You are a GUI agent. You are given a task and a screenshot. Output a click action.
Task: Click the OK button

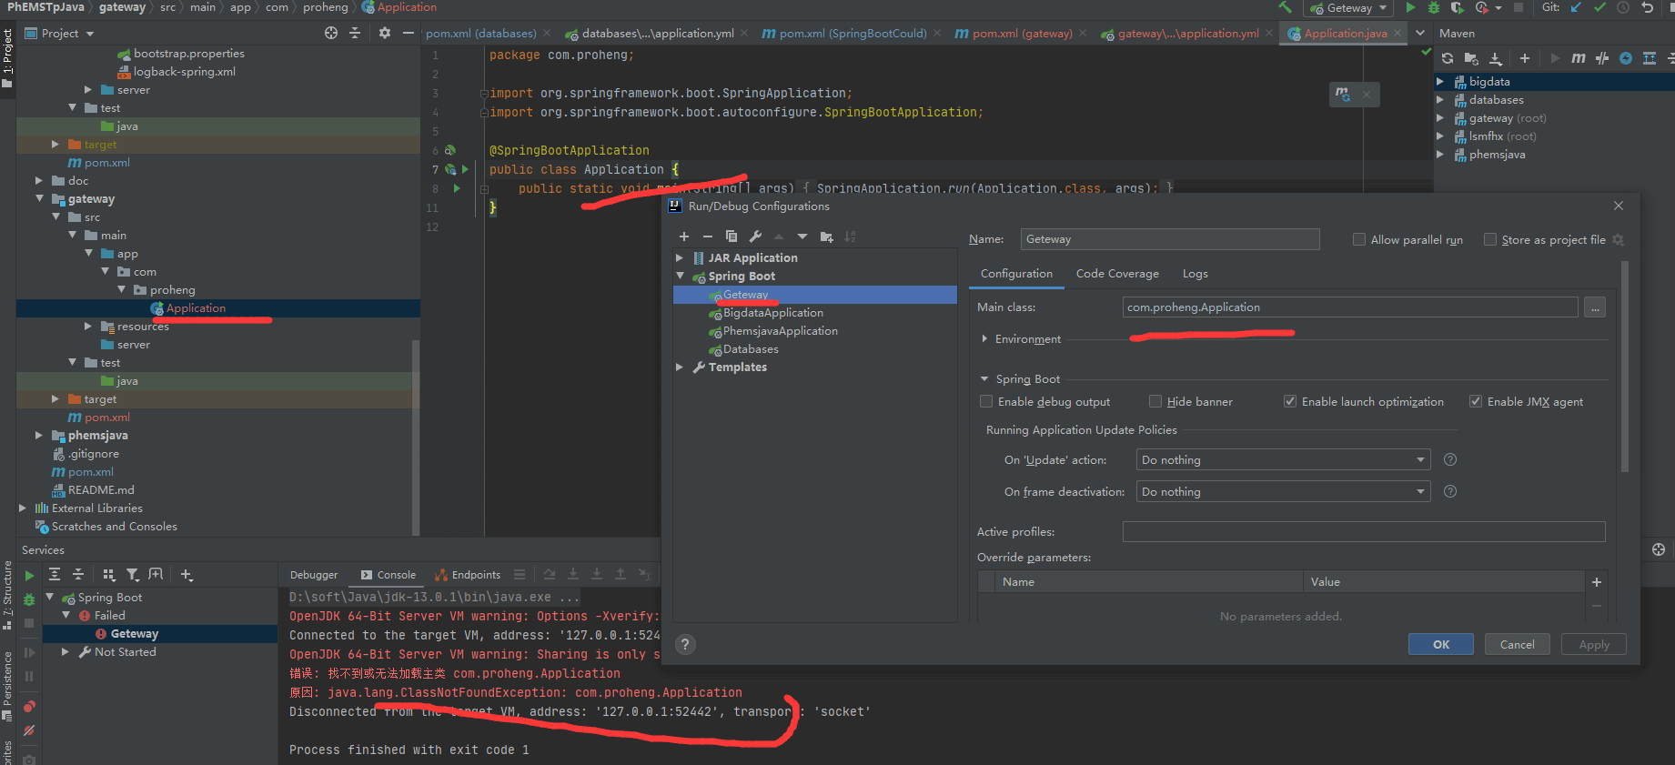1440,644
